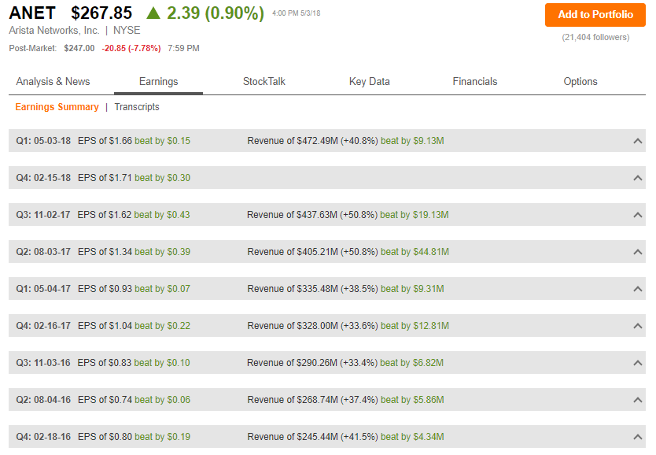Screen dimensions: 656x455
Task: Open the Transcripts link
Action: [137, 107]
